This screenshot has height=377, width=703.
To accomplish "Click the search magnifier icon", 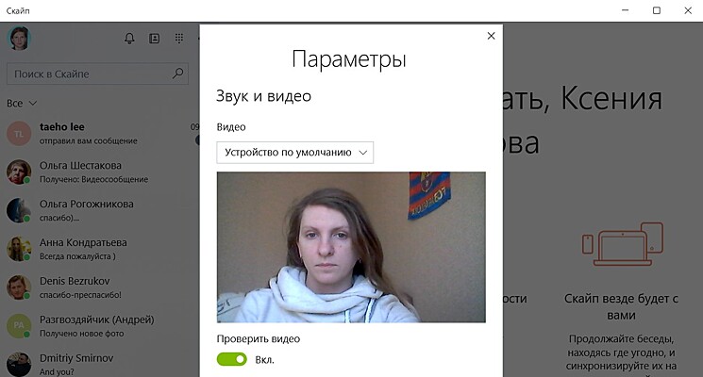I will (178, 74).
